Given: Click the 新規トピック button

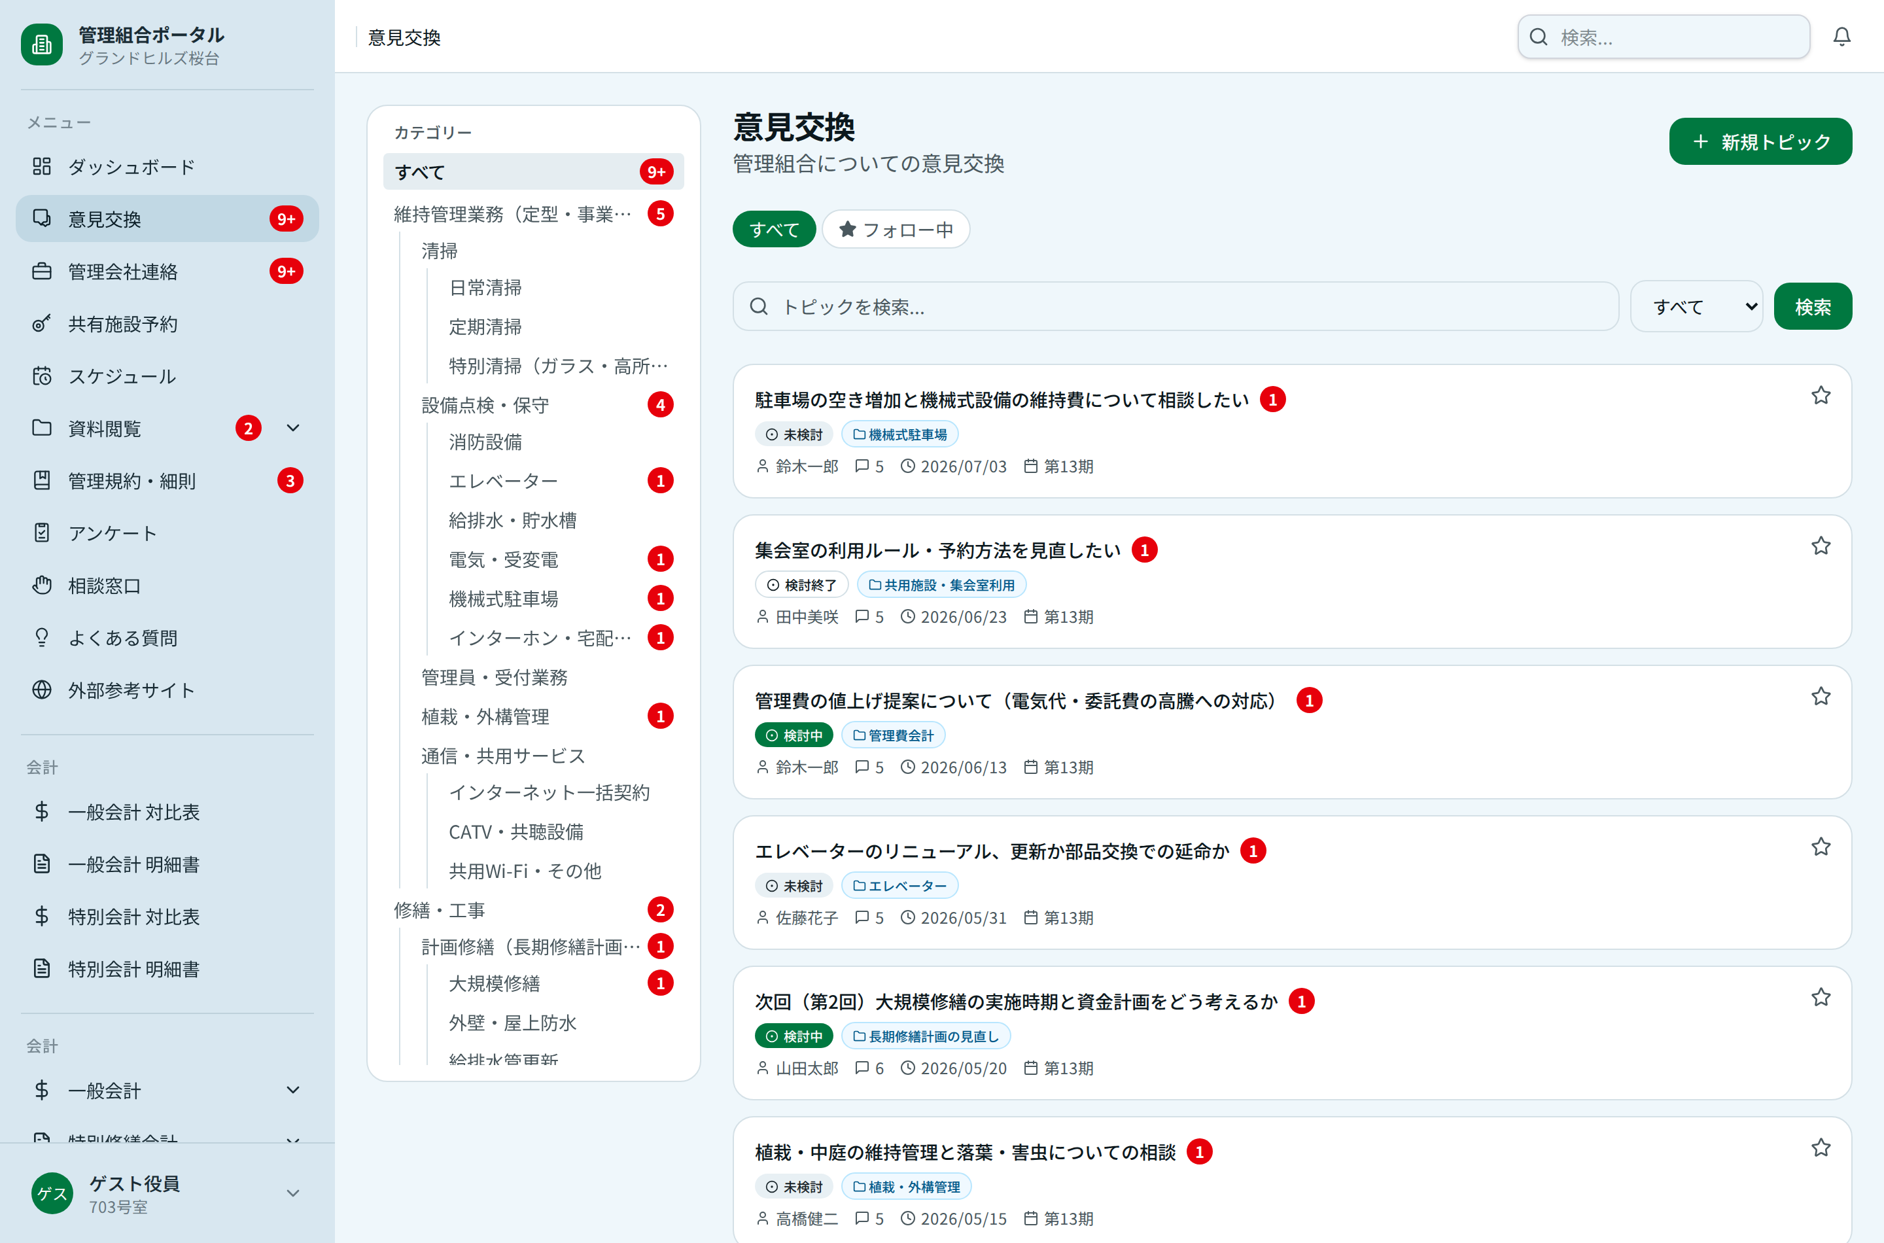Looking at the screenshot, I should pos(1760,142).
